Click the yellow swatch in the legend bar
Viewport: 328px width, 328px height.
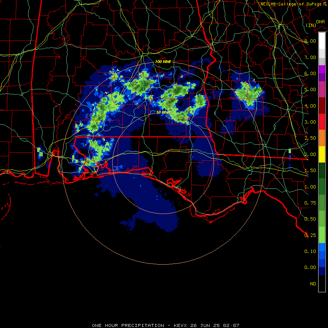pyautogui.click(x=322, y=154)
